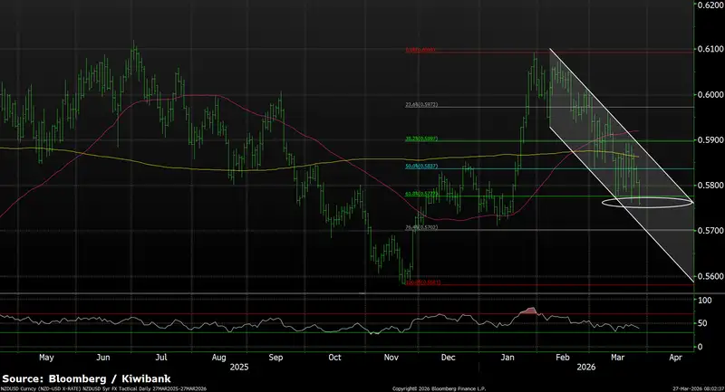Click the 0.5800 price axis label

(x=710, y=186)
